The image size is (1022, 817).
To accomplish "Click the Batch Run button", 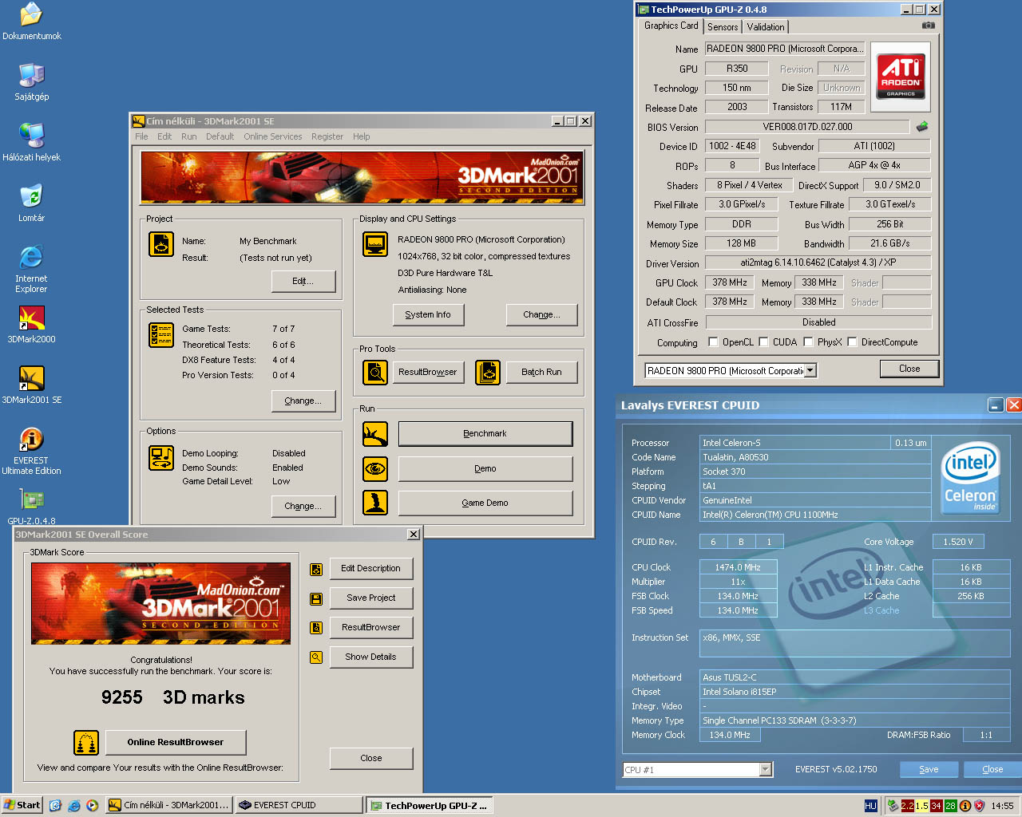I will point(541,373).
